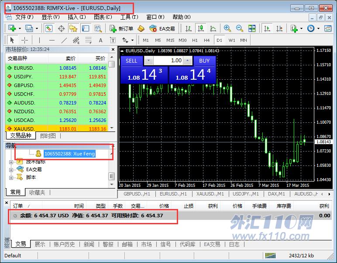
Task: Select the crosshair tool
Action: pos(25,40)
